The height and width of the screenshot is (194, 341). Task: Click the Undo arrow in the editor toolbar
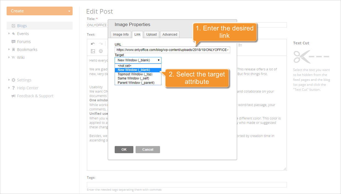tap(93, 43)
